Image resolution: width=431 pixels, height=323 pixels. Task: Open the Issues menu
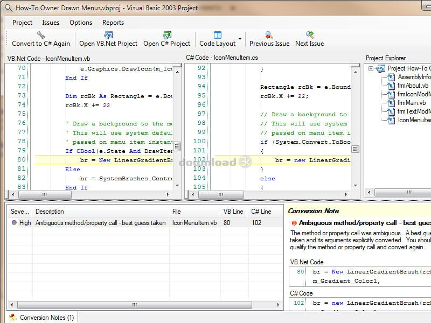[51, 23]
